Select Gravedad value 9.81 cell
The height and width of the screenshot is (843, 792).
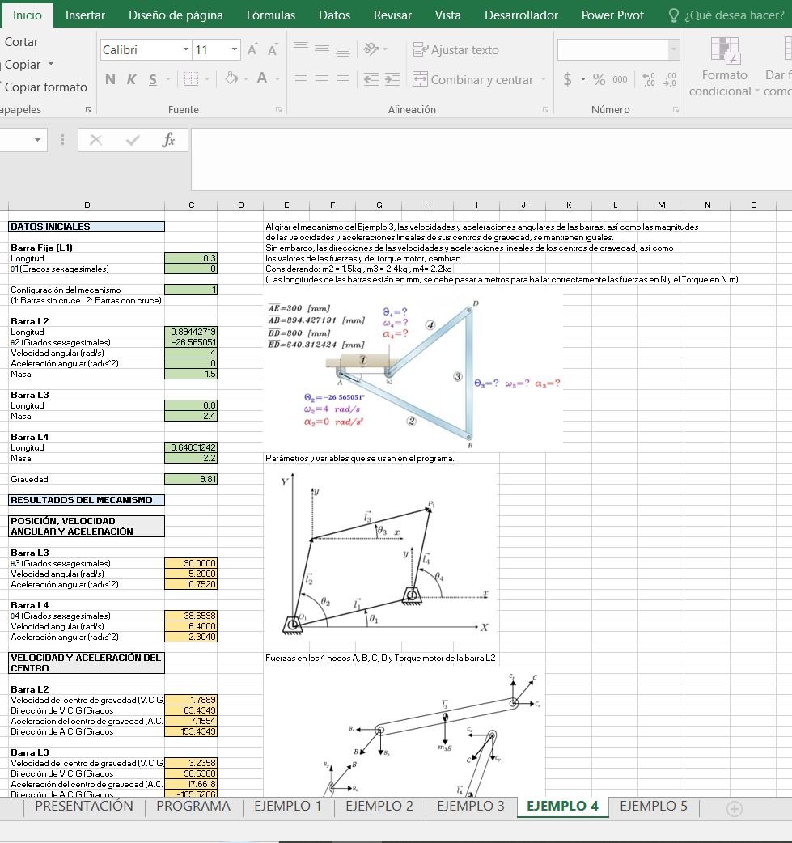pyautogui.click(x=191, y=479)
